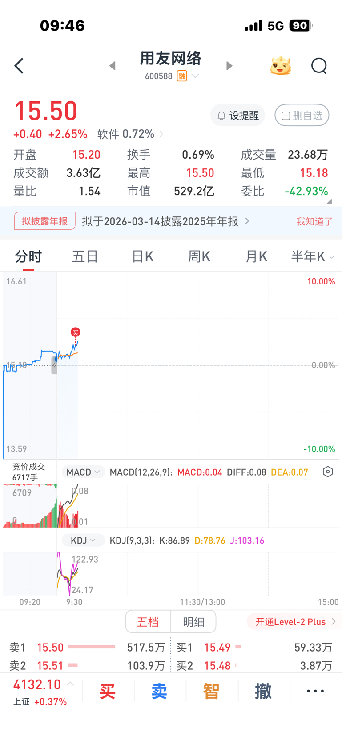Tap 买1 price 15.49 row
The image size is (342, 740).
point(254,648)
